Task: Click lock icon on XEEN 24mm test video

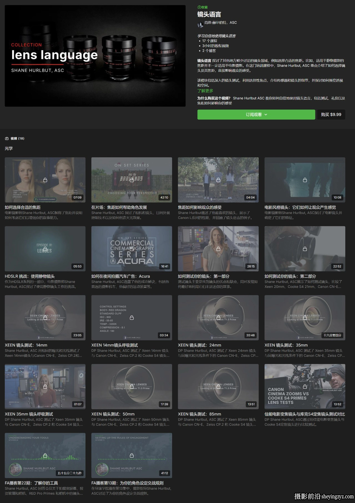Action: [218, 318]
